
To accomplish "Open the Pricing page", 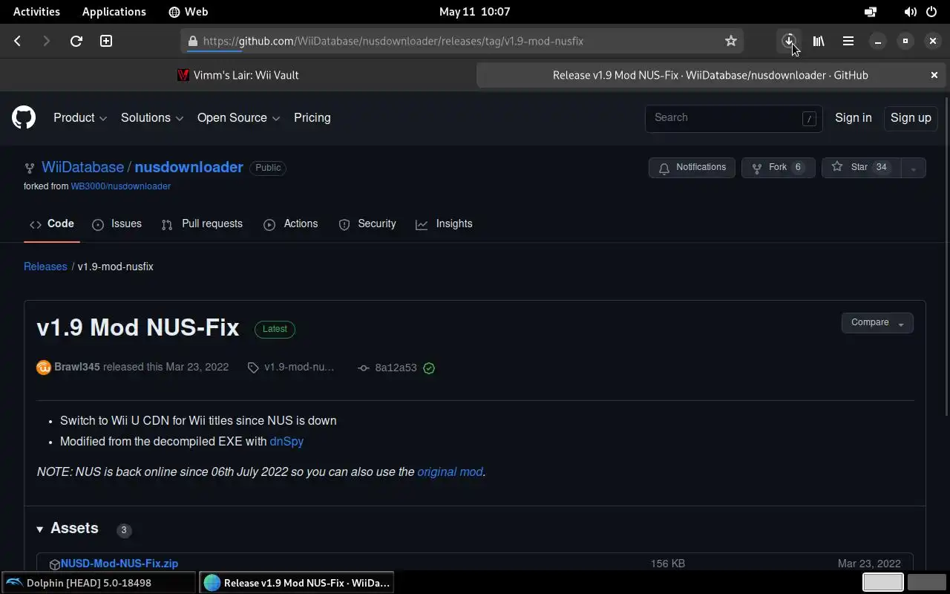I will [312, 117].
